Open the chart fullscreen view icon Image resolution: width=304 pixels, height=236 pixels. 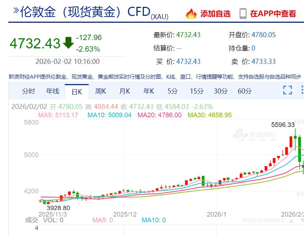point(287,91)
